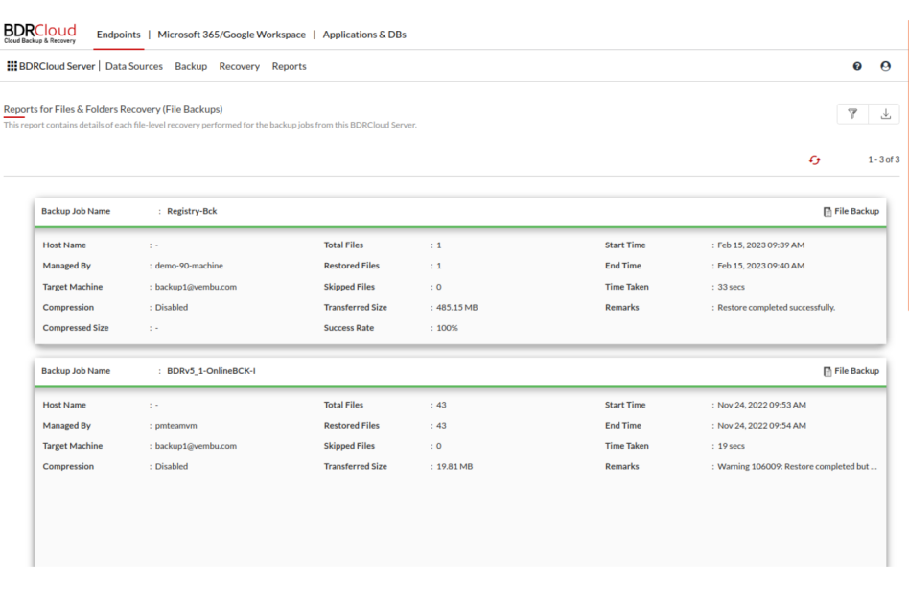The width and height of the screenshot is (909, 606).
Task: Click the 19 secs time taken value
Action: (731, 446)
